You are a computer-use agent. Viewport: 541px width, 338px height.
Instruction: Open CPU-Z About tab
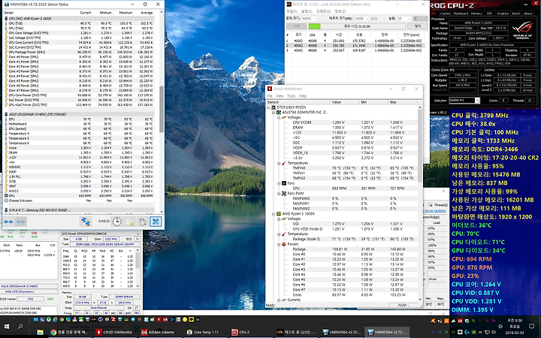pos(528,14)
